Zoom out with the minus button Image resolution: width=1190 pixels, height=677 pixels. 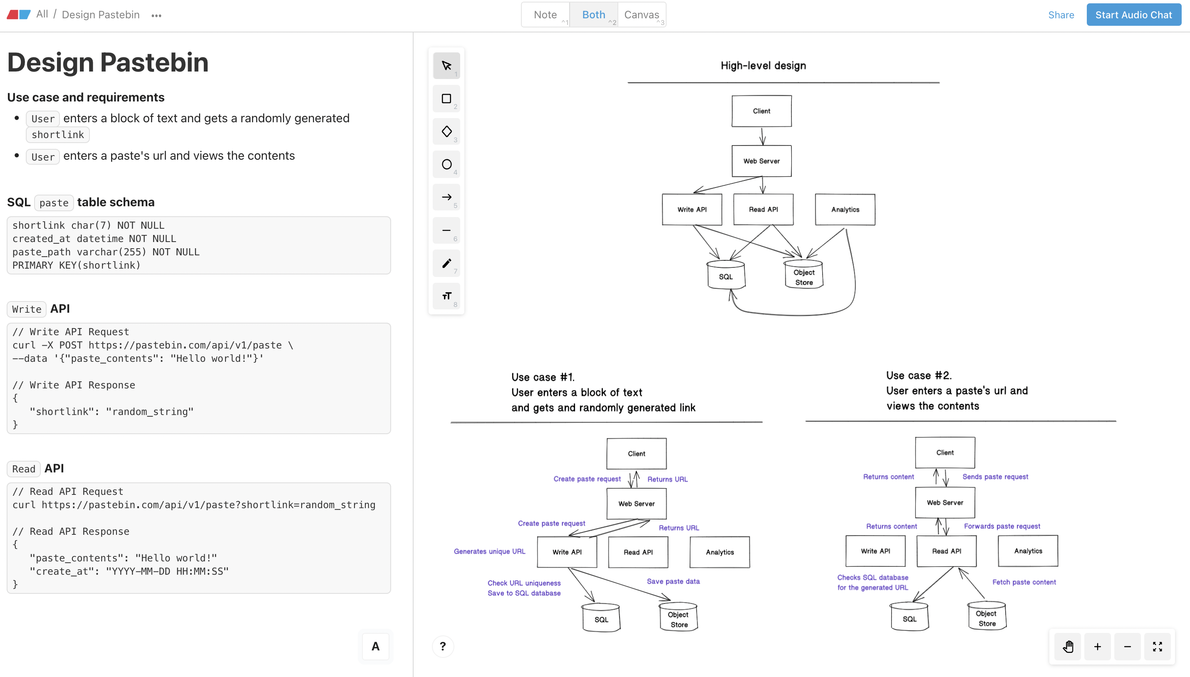click(x=1127, y=646)
